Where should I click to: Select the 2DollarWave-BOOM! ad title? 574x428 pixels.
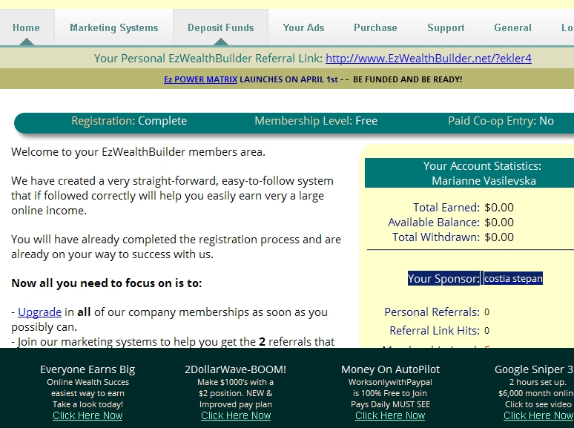(x=235, y=369)
